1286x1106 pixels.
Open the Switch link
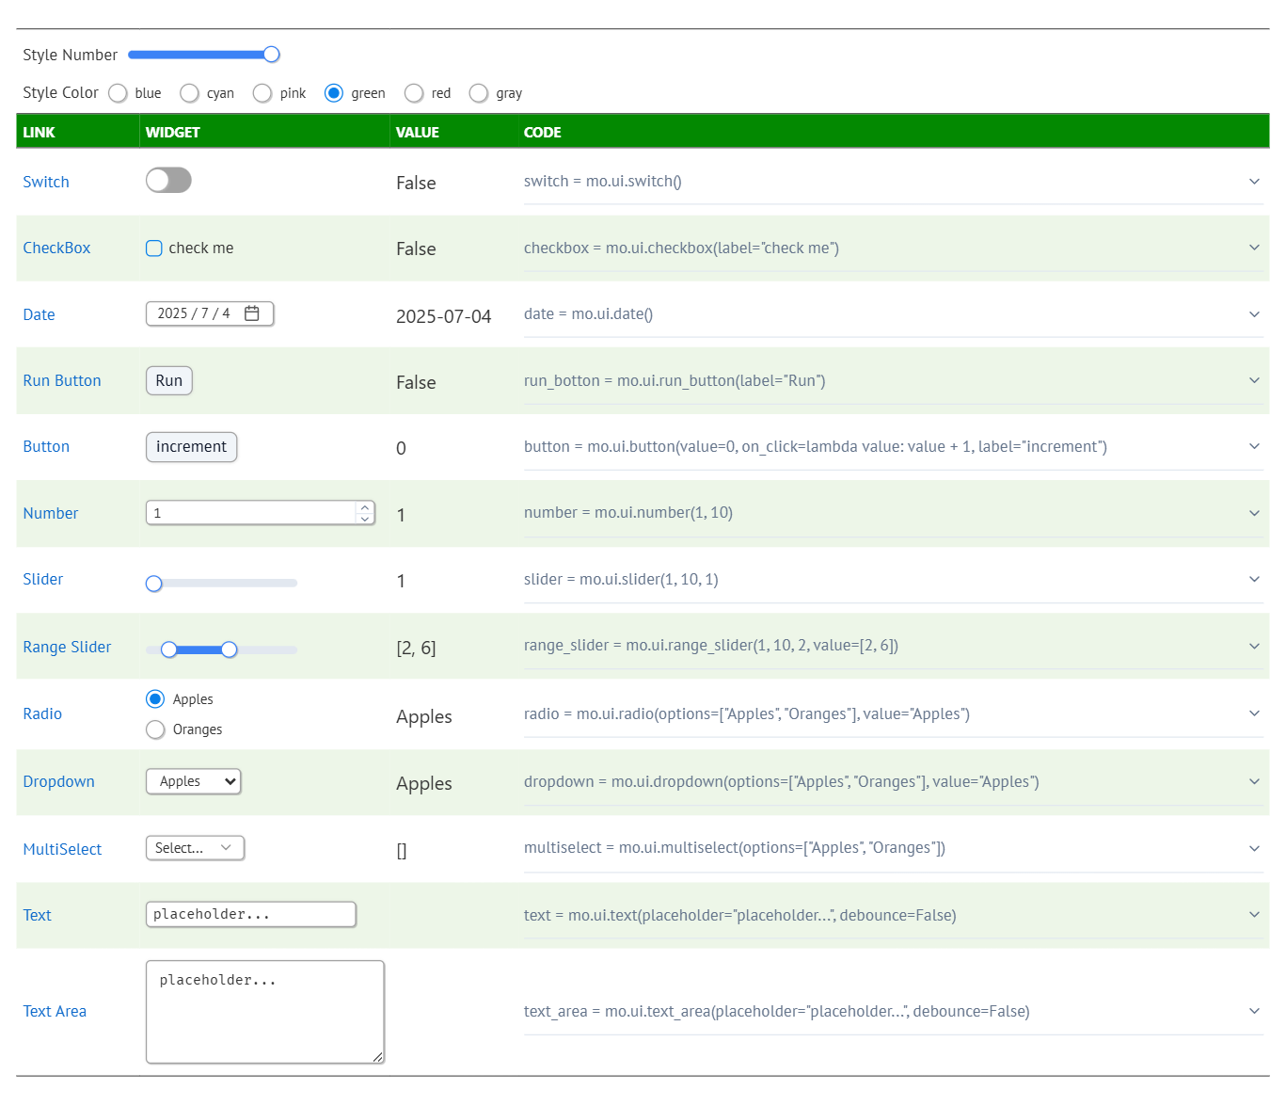point(46,182)
